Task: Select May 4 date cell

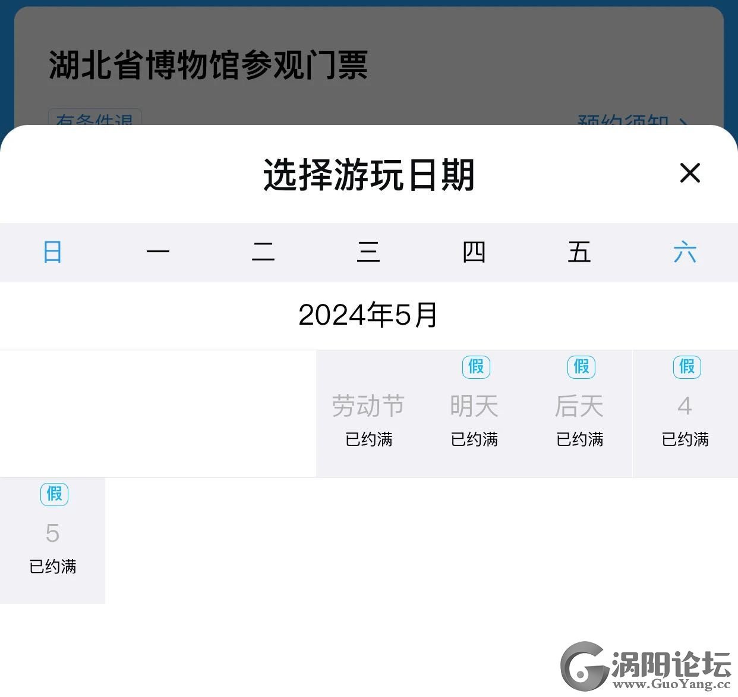Action: 686,414
